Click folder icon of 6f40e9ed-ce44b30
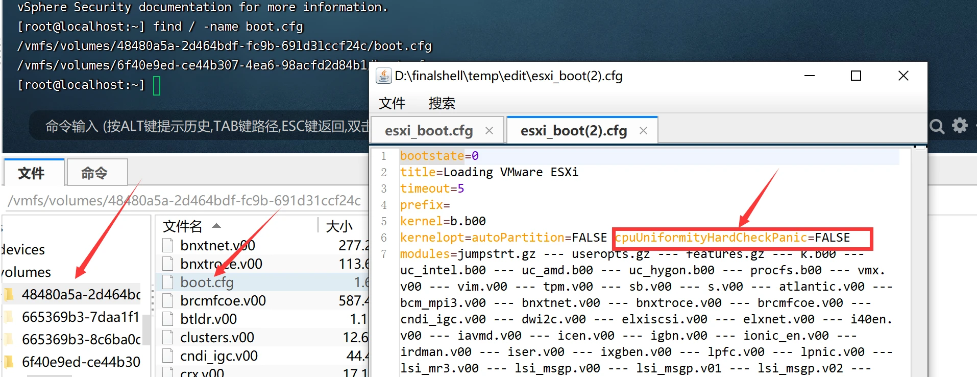 (x=9, y=362)
